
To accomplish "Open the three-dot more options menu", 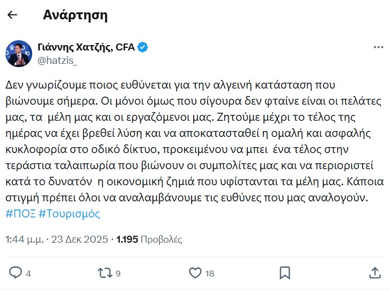I will tap(378, 47).
